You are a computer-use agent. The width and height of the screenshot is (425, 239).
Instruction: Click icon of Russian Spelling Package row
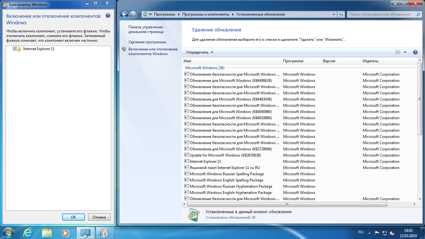187,174
